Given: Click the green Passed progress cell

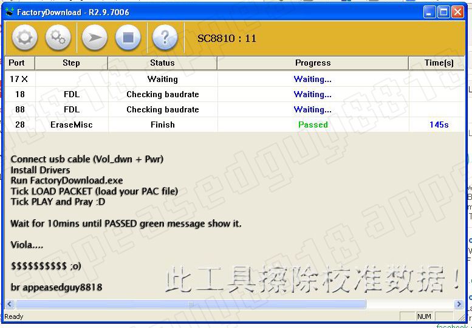Looking at the screenshot, I should point(312,125).
